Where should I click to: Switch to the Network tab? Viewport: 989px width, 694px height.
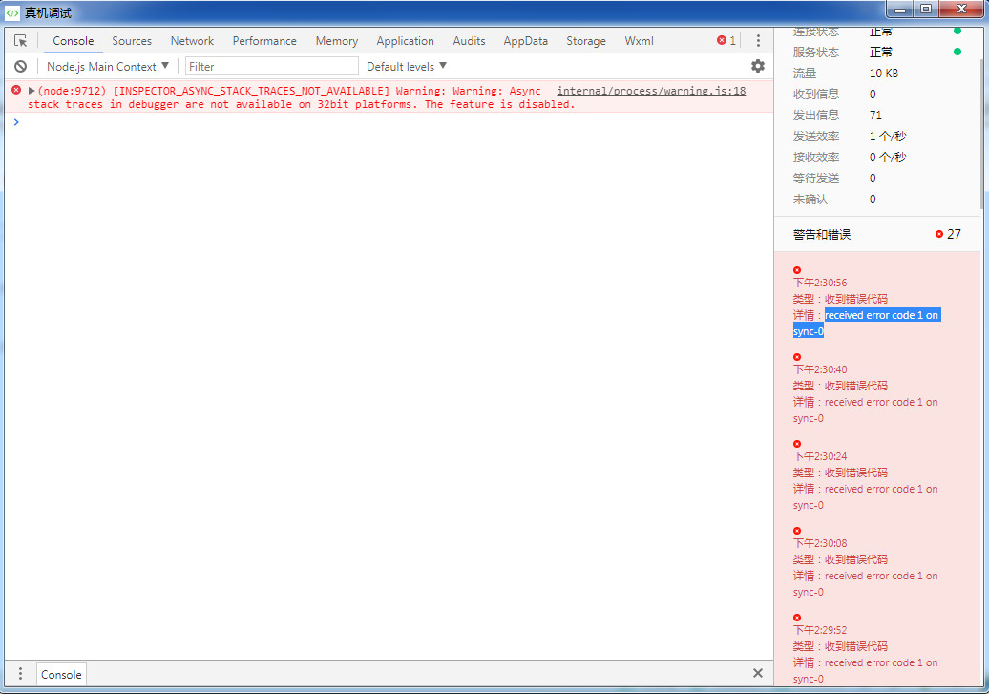[x=192, y=41]
